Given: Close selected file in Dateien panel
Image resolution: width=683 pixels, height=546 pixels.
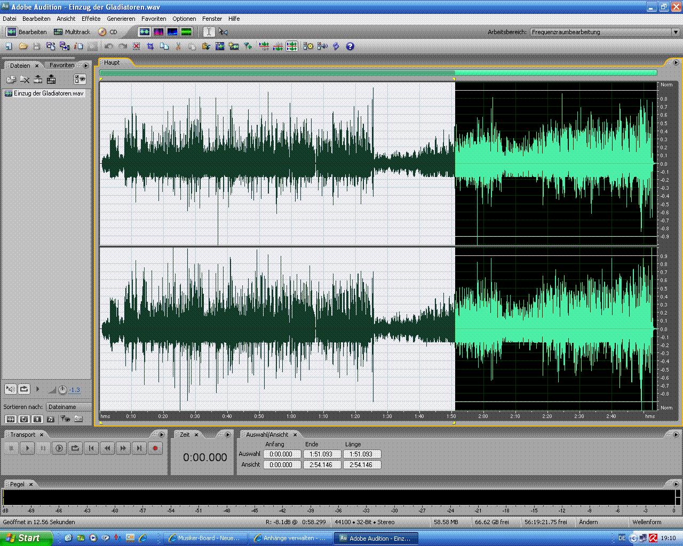Looking at the screenshot, I should (x=25, y=79).
